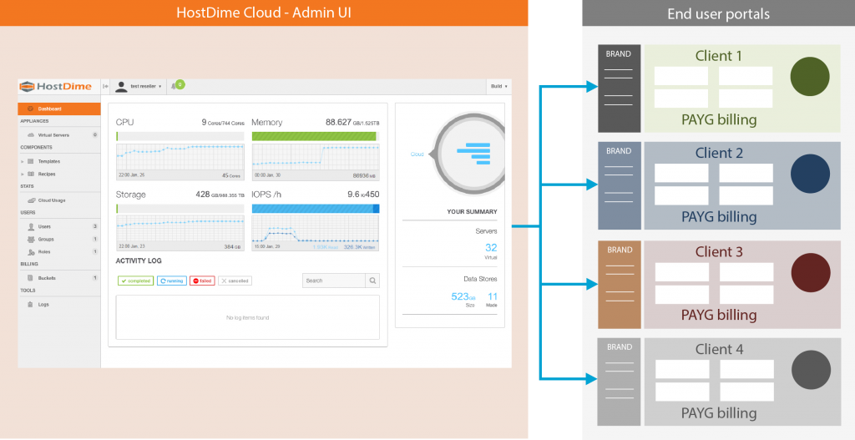Click the activity log Search field
The image size is (855, 440).
(x=334, y=281)
